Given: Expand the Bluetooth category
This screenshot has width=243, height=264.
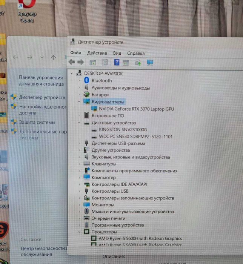Looking at the screenshot, I should (x=79, y=80).
